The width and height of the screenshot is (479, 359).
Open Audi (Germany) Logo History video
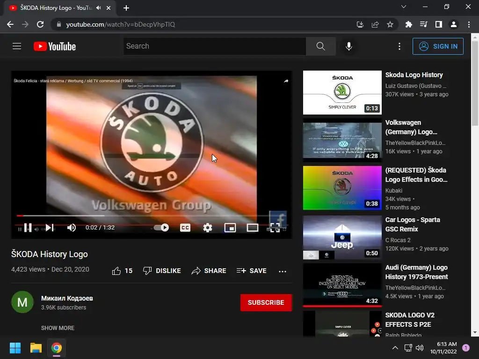[x=416, y=272]
